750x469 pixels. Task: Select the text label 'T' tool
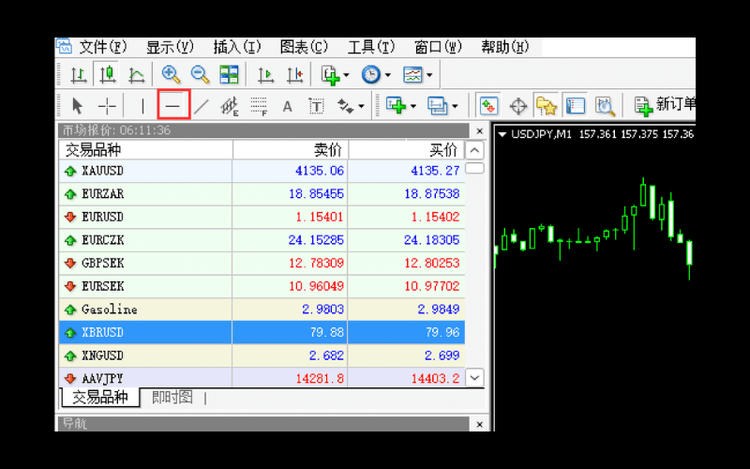tap(316, 105)
